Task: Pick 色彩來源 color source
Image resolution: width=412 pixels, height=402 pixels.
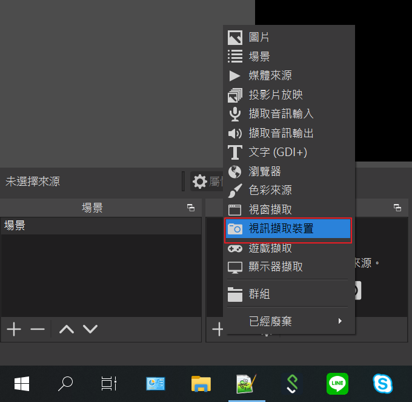Action: (x=270, y=190)
